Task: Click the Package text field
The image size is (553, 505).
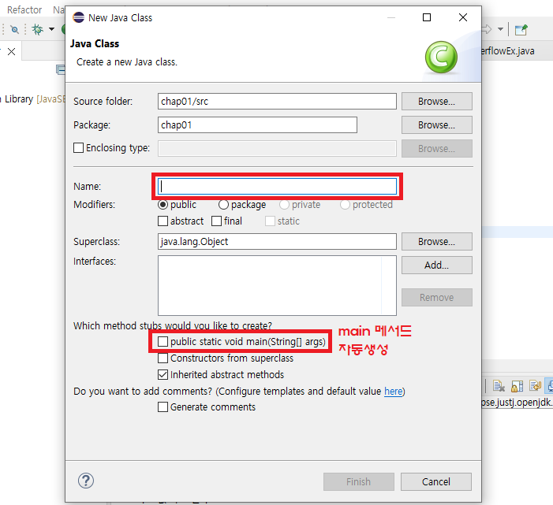Action: [x=257, y=125]
